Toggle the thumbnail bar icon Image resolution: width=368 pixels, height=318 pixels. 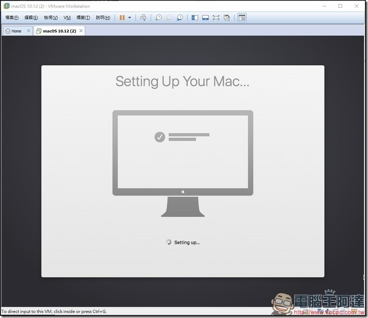205,17
